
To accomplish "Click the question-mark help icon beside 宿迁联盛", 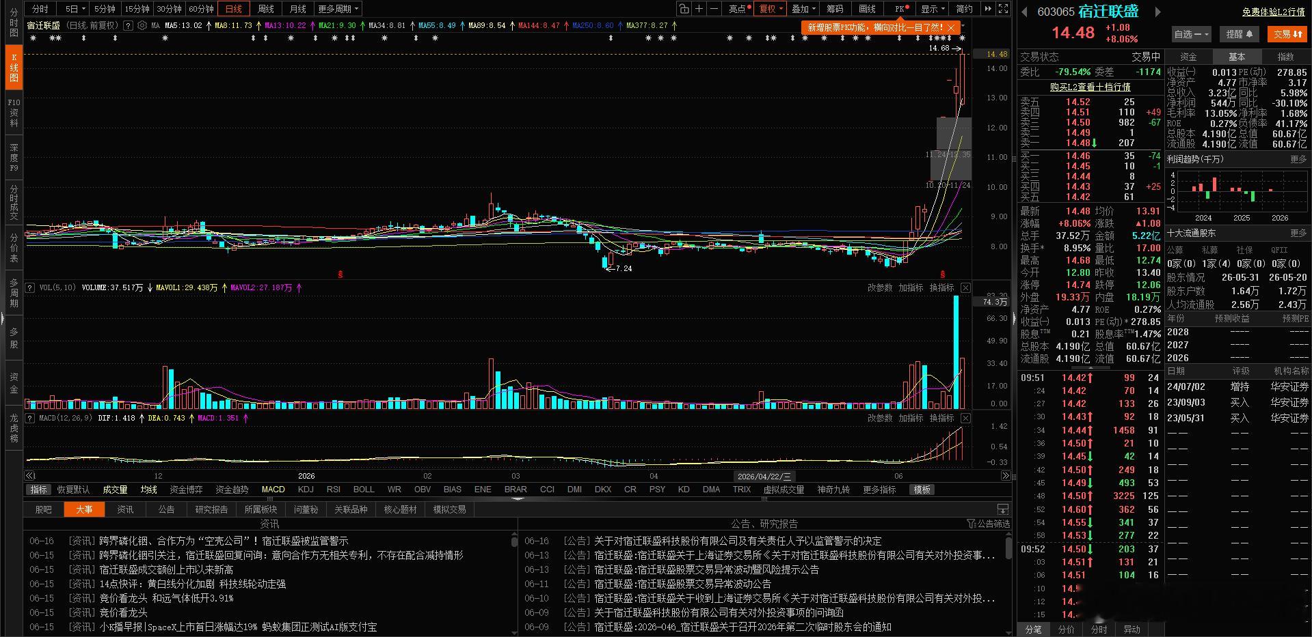I will pyautogui.click(x=128, y=25).
